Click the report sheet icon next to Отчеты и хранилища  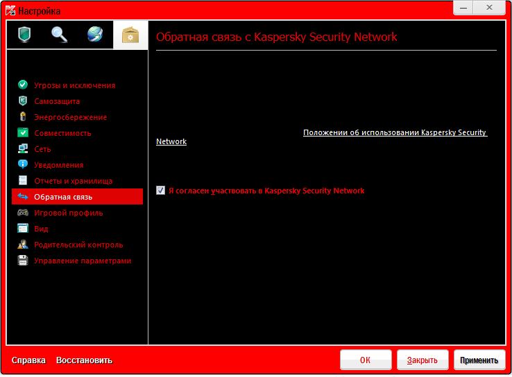coord(23,180)
